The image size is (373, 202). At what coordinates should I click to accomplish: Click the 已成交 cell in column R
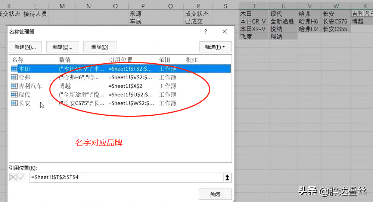[198, 21]
